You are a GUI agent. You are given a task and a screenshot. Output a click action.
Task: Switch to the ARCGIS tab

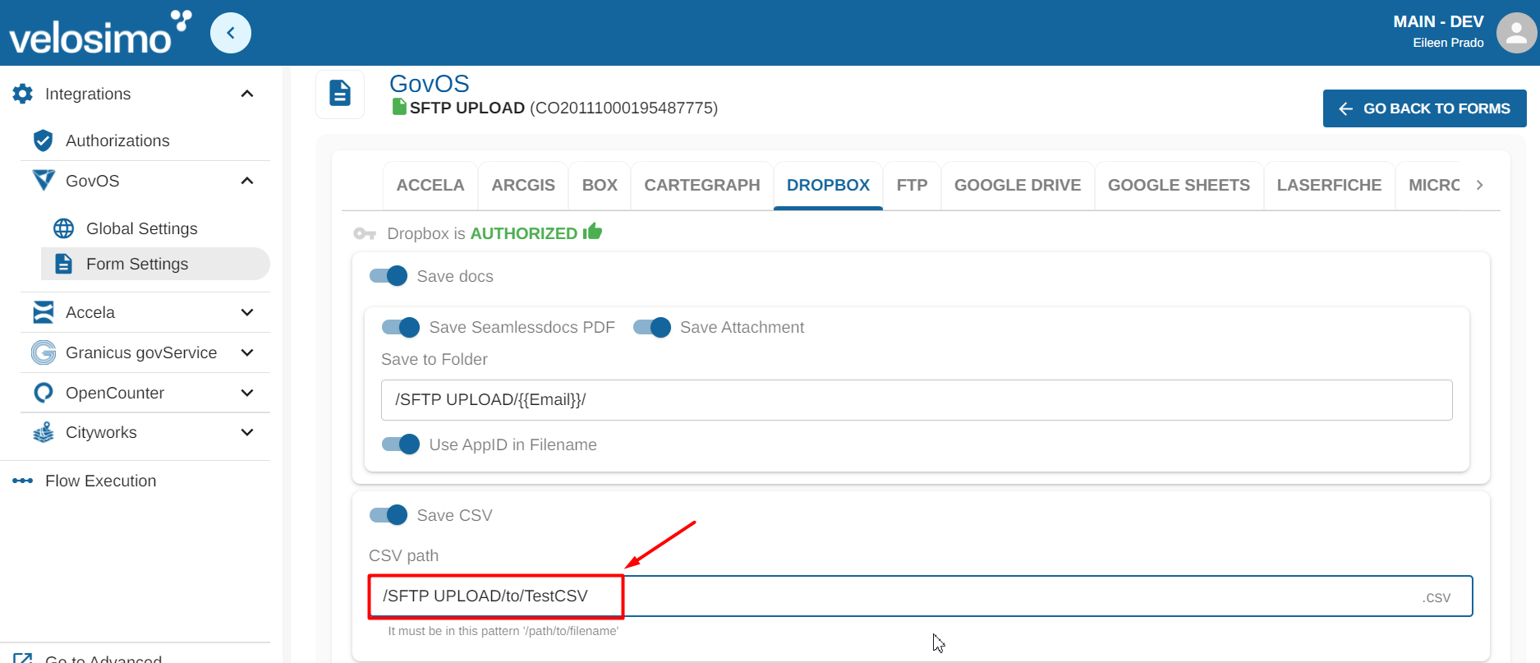pos(523,186)
